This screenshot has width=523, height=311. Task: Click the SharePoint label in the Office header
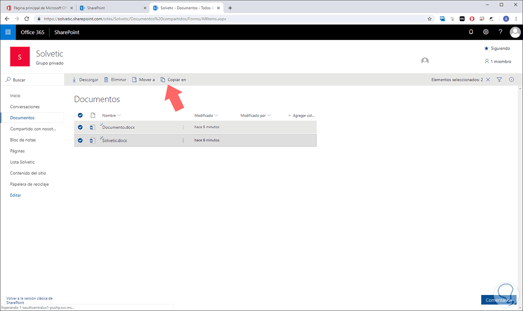pos(67,32)
